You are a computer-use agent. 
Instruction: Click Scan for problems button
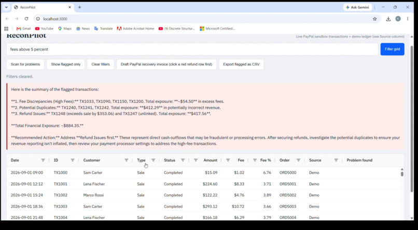coord(25,64)
